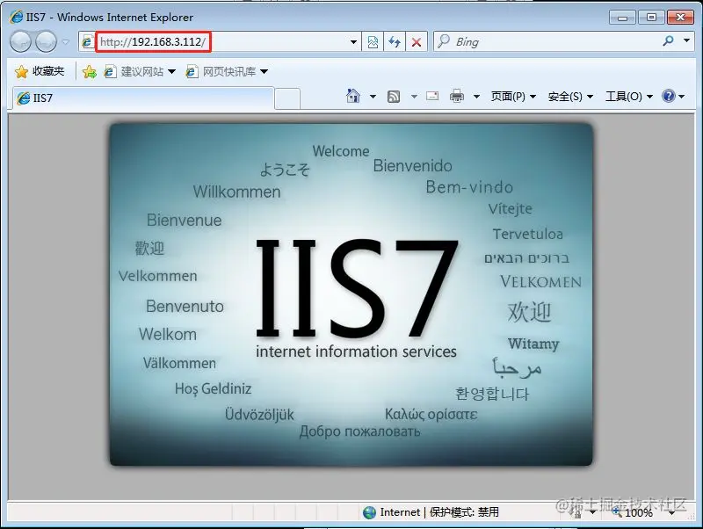Click the add to favorites bar icon

point(90,71)
